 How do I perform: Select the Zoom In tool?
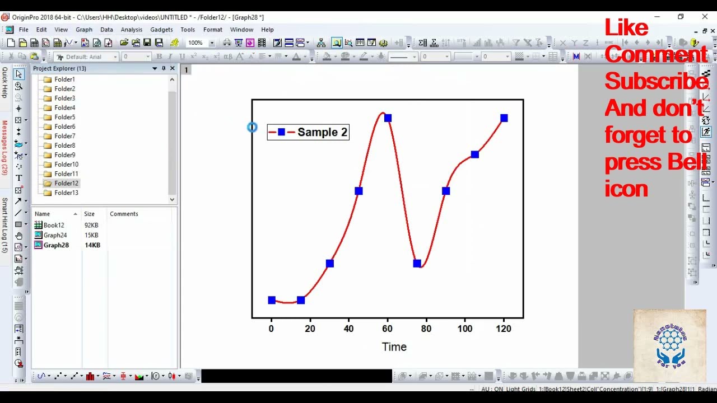18,86
